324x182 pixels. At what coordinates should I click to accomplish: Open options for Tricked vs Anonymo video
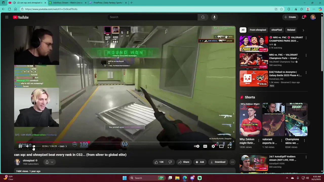pyautogui.click(x=306, y=72)
